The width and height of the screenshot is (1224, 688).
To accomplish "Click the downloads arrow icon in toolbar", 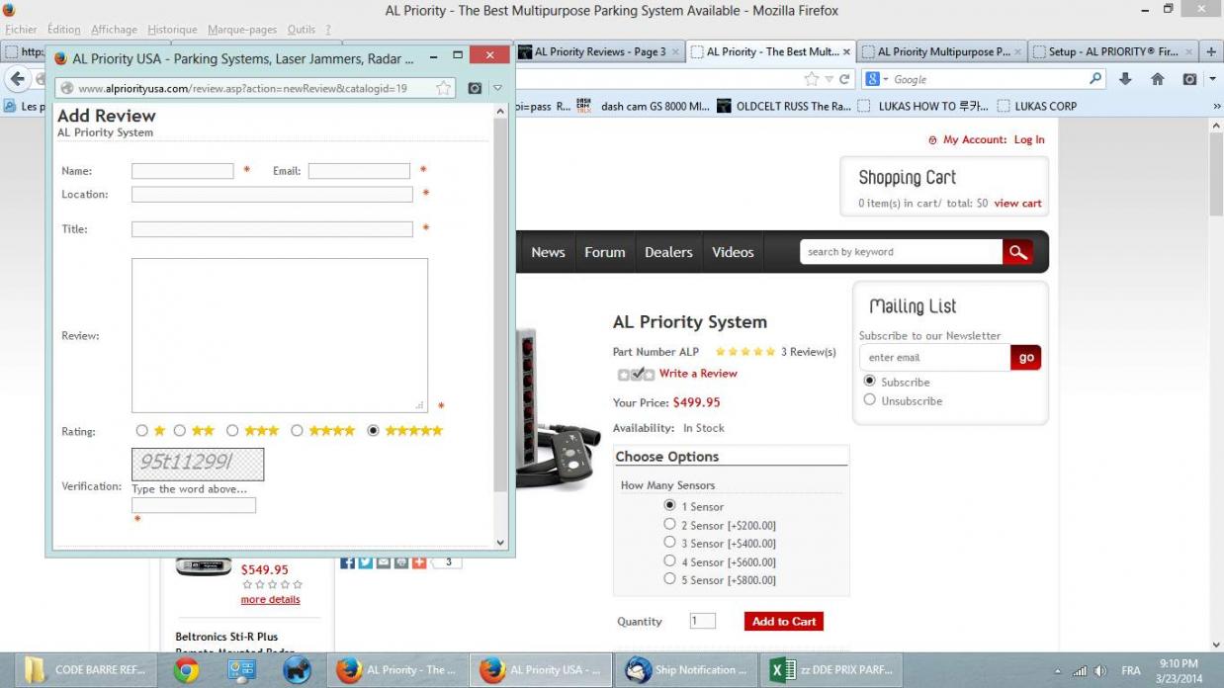I will [1125, 79].
